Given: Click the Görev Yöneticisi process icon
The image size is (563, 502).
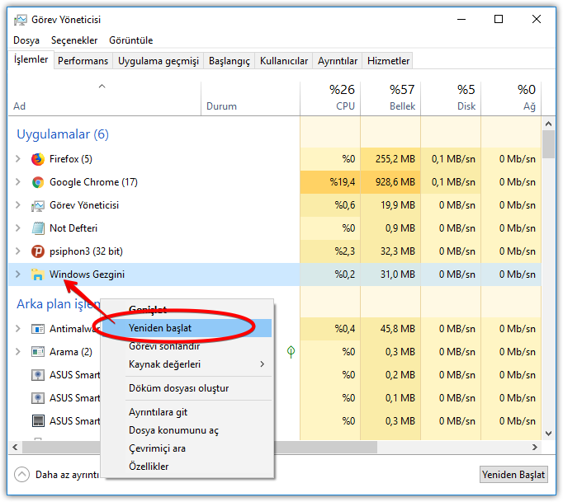Looking at the screenshot, I should (38, 205).
